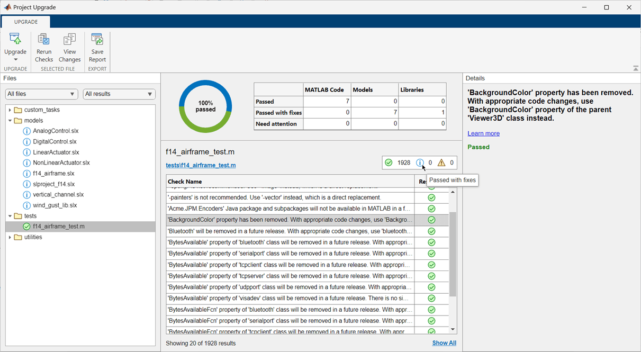Click the info icon beside AnalogControl.slx
Viewport: 641px width, 352px height.
click(27, 131)
